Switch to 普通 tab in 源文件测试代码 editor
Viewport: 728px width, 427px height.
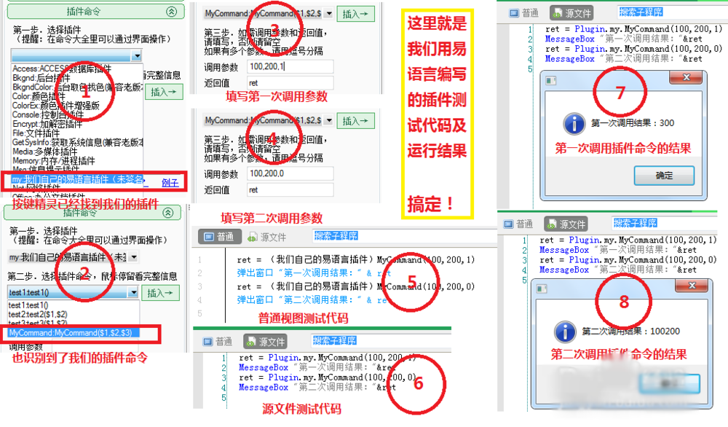tap(218, 342)
